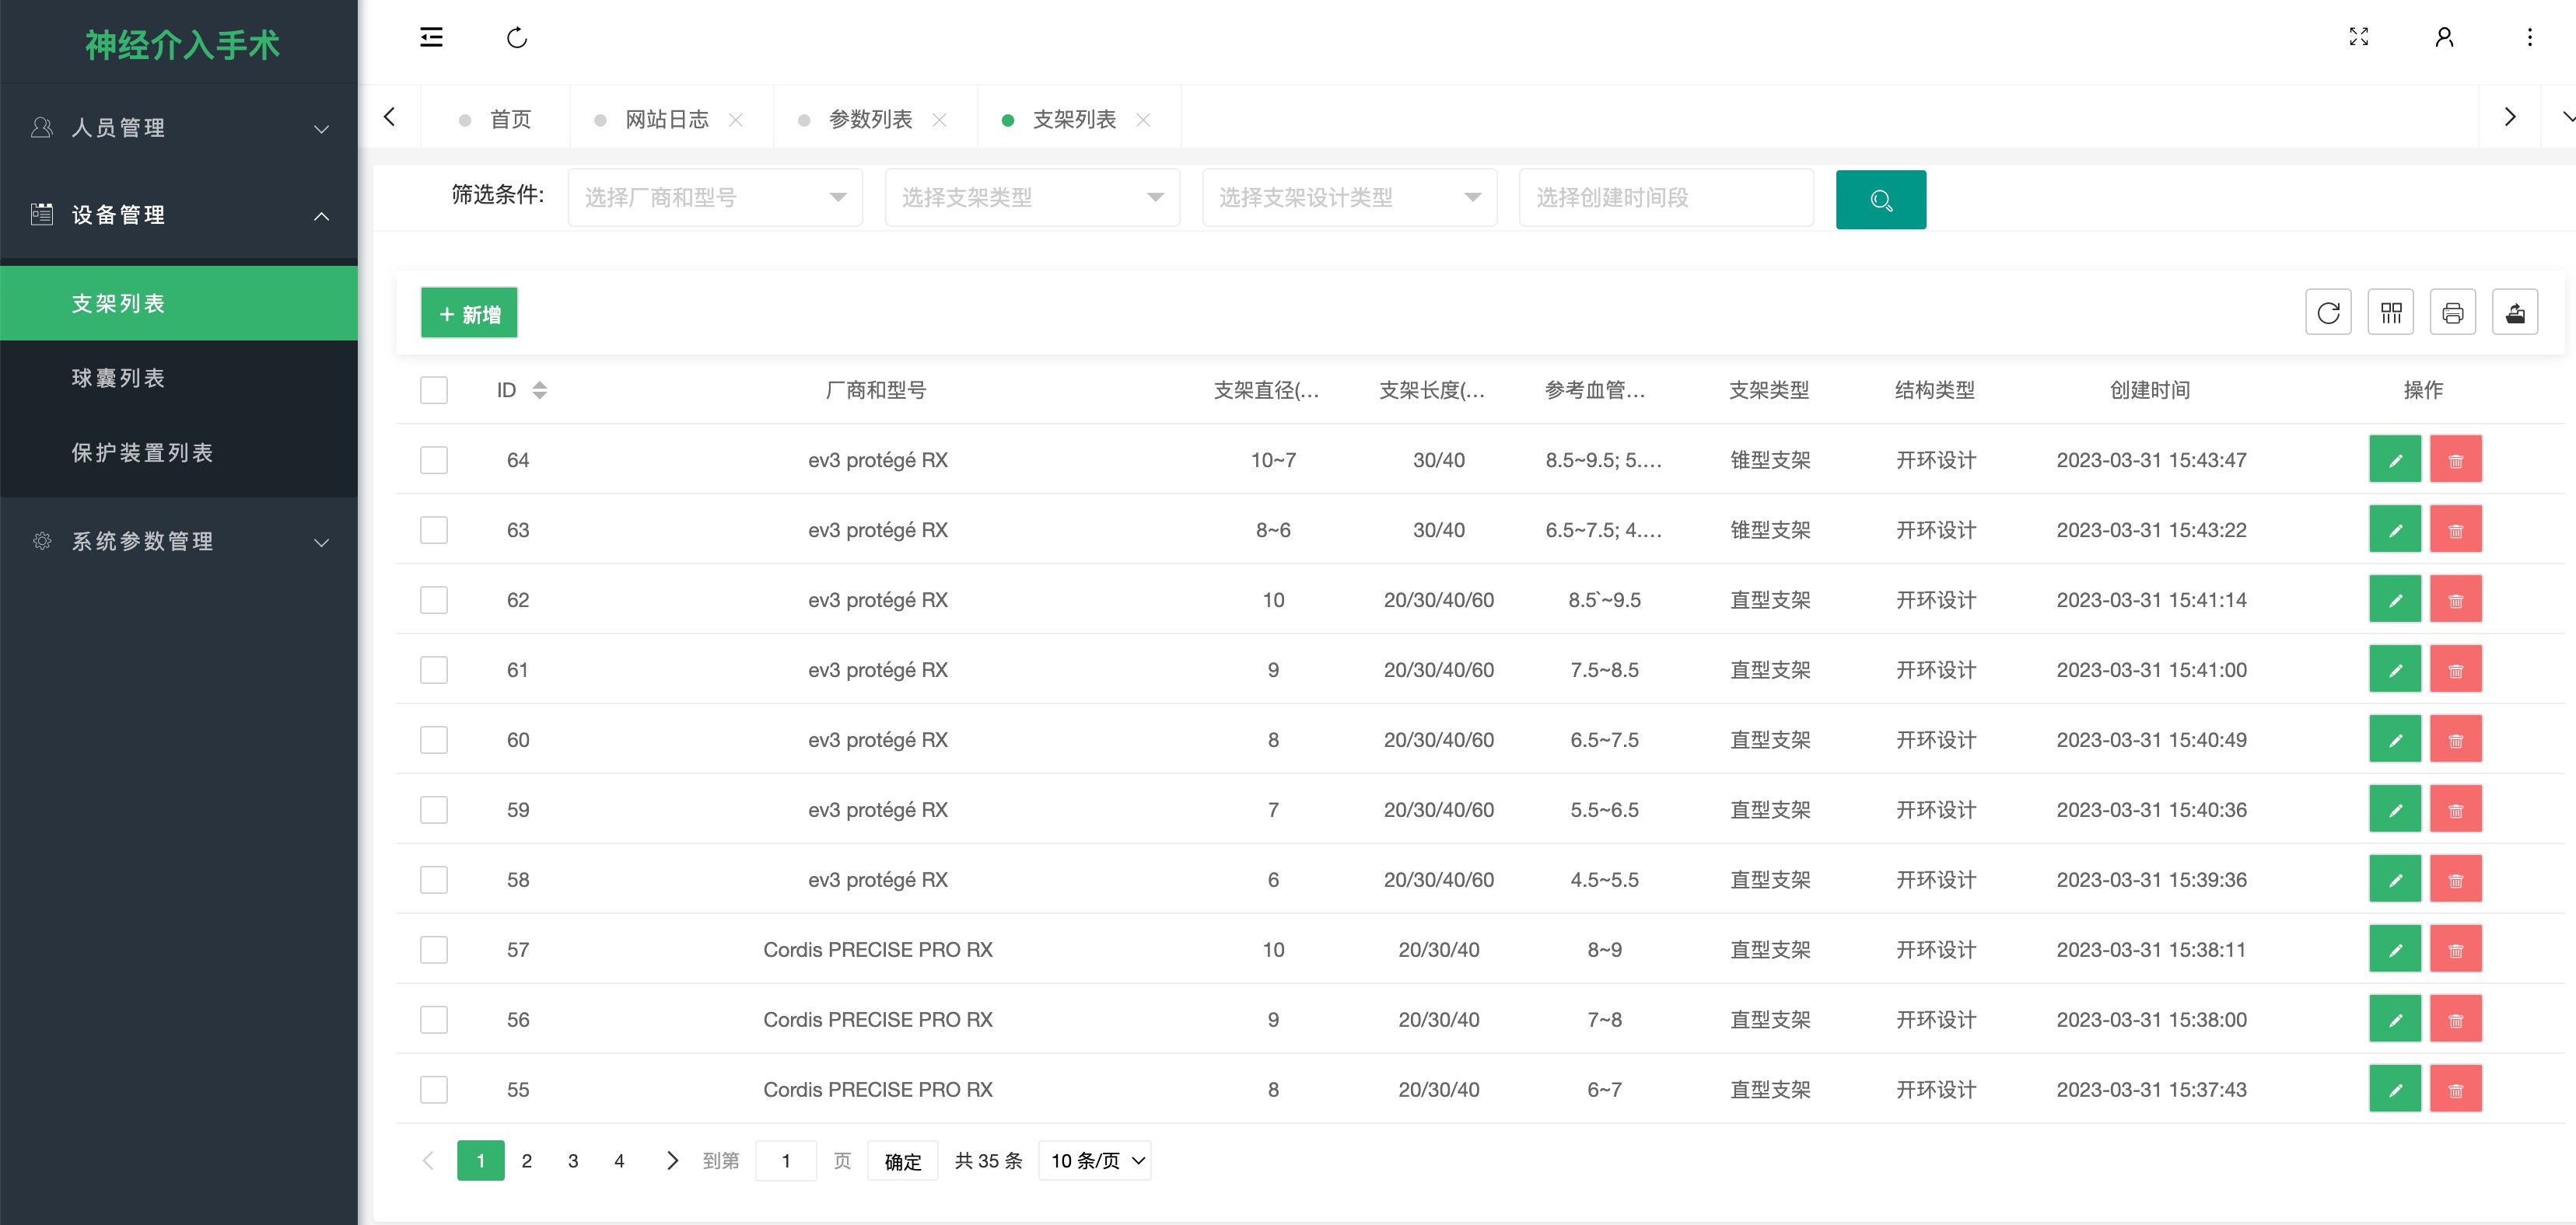Check the box for ID 55

(x=434, y=1089)
